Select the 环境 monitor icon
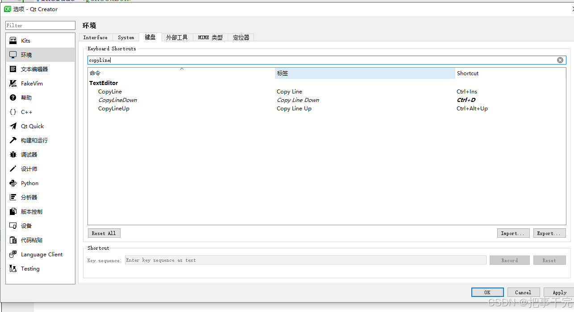This screenshot has width=574, height=312. point(13,55)
